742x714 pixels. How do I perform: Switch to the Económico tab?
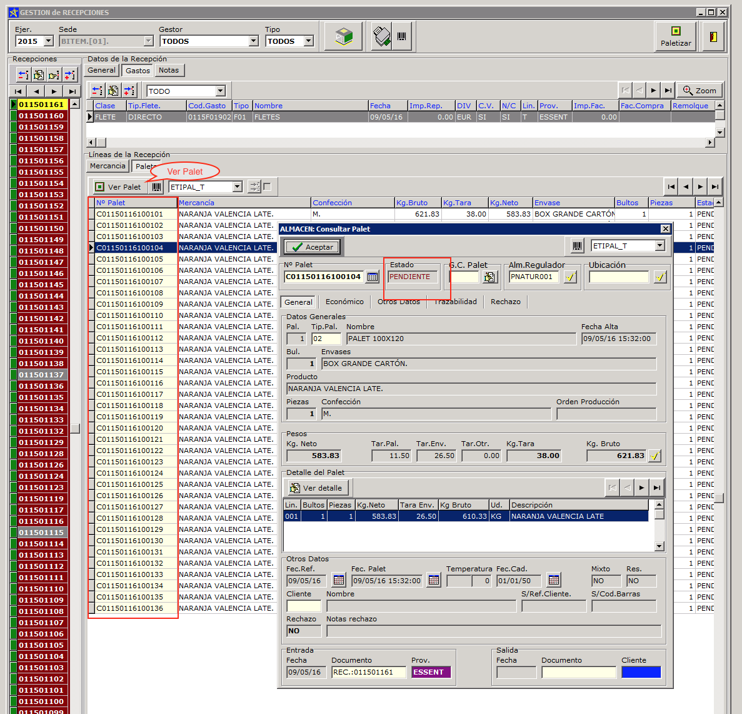pos(344,302)
